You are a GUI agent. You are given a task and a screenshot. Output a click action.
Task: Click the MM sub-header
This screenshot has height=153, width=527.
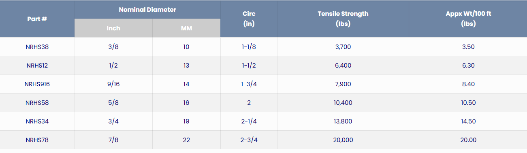click(x=186, y=28)
